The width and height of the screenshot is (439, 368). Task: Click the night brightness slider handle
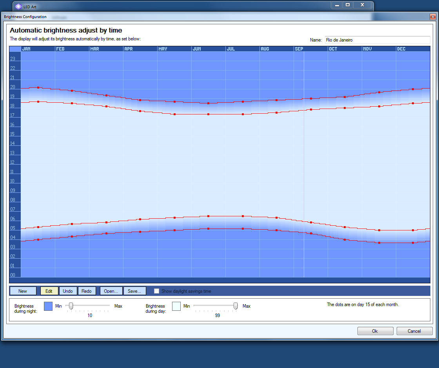coord(71,306)
